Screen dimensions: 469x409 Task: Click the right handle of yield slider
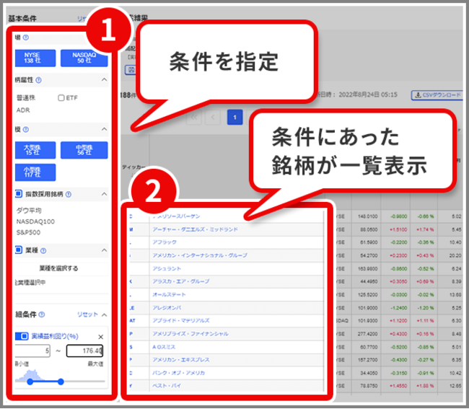tap(61, 381)
